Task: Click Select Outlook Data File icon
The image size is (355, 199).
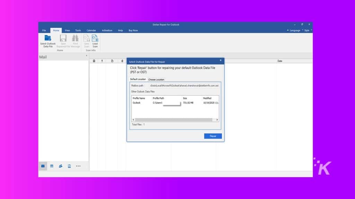Action: (x=48, y=38)
